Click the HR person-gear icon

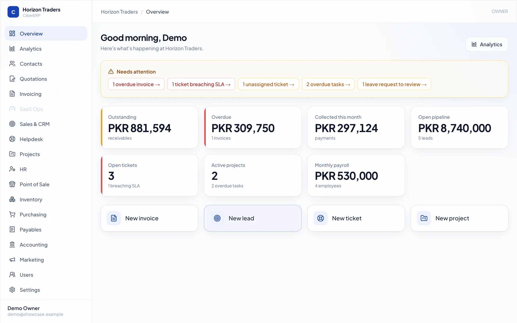pos(12,169)
